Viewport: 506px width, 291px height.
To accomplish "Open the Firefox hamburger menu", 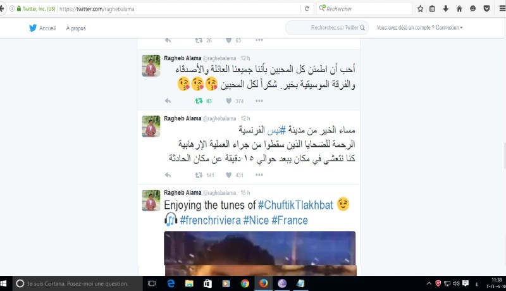I will coord(502,9).
